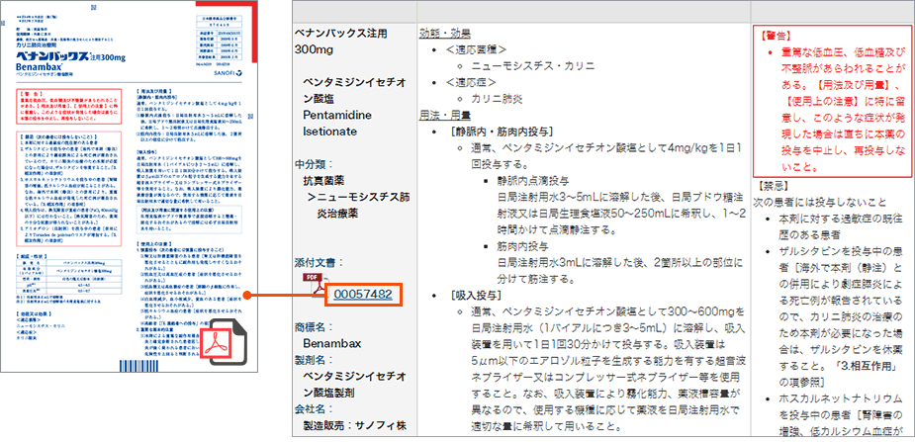Screen dimensions: 915x442
Task: Click the 効能・効果 heading
Action: point(445,34)
